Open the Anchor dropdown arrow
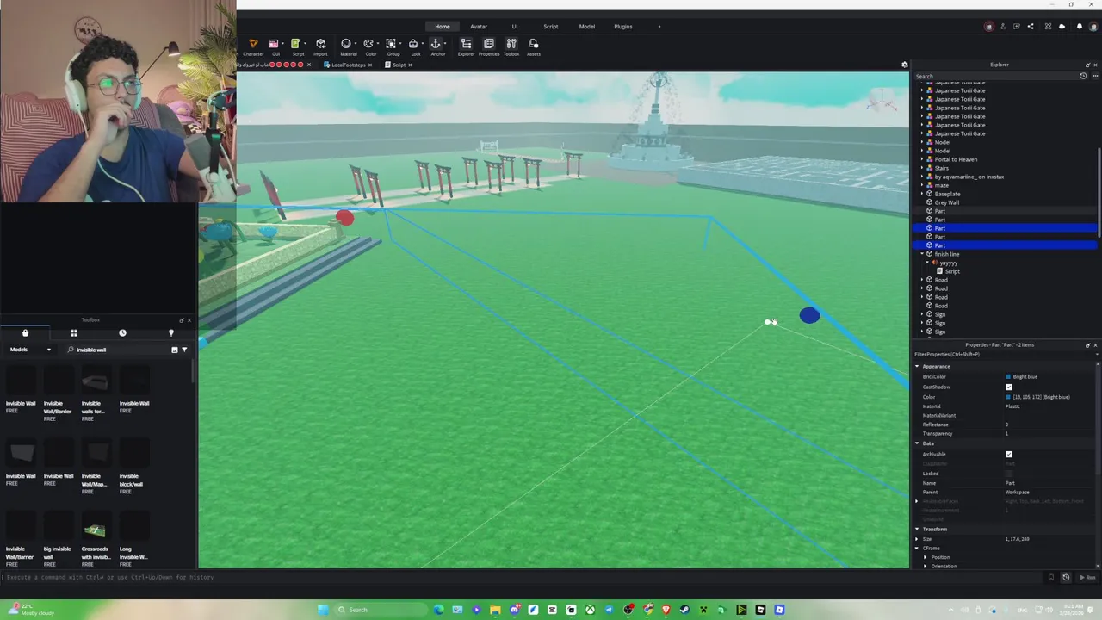The height and width of the screenshot is (620, 1102). (x=445, y=43)
